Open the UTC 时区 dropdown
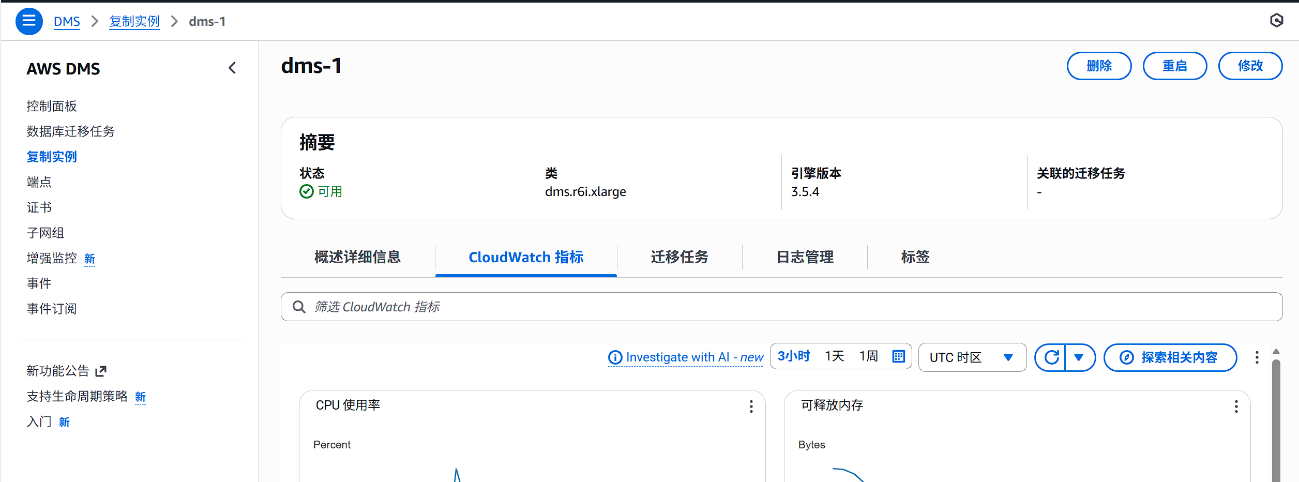Viewport: 1299px width, 482px height. tap(972, 357)
